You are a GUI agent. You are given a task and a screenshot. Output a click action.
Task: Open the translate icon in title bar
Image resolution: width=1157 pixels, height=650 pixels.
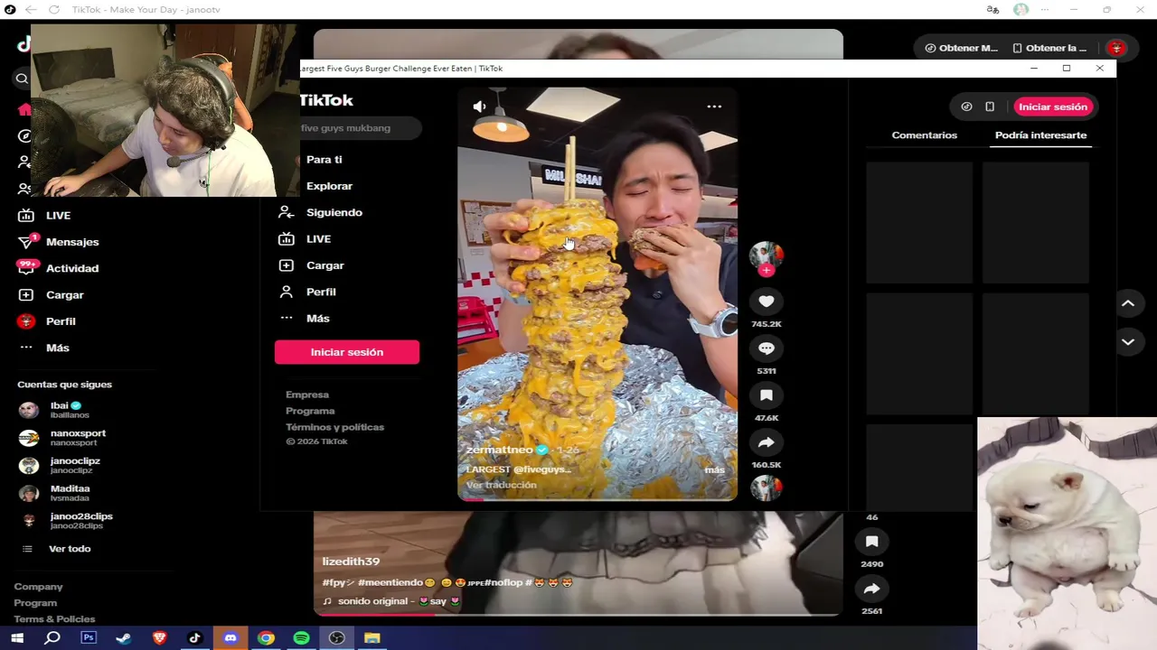coord(992,9)
